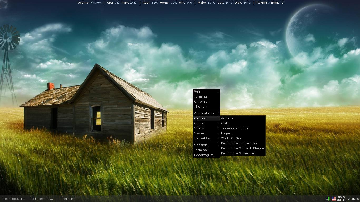Click the 23:36 clock in the panel

click(353, 199)
